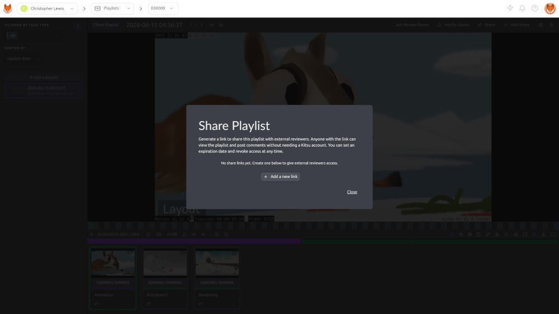The image size is (559, 314).
Task: Toggle LD quality in player bar
Action: (159, 234)
